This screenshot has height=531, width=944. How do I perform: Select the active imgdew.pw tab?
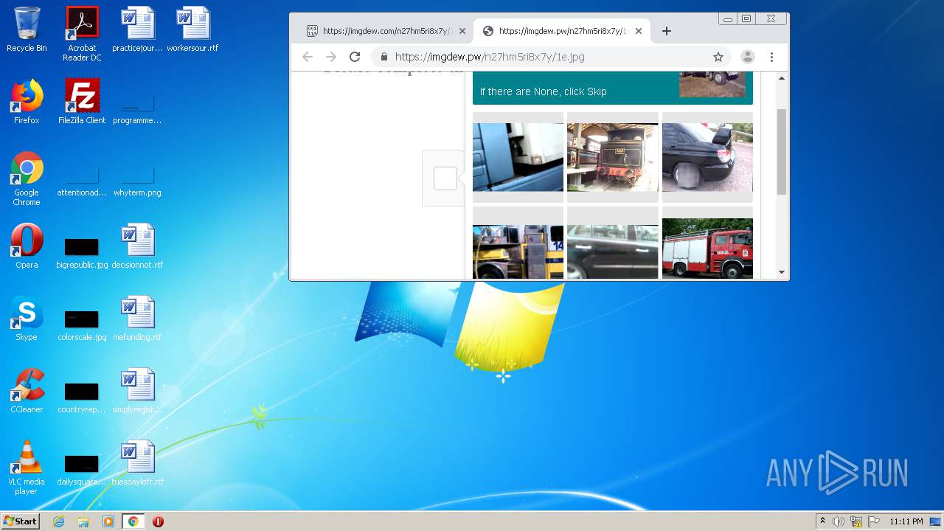561,31
